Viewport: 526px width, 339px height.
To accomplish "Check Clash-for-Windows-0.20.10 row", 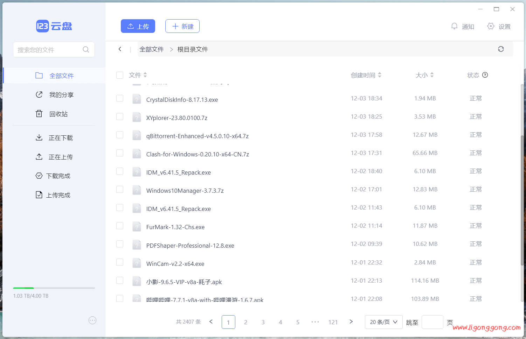I will click(120, 153).
